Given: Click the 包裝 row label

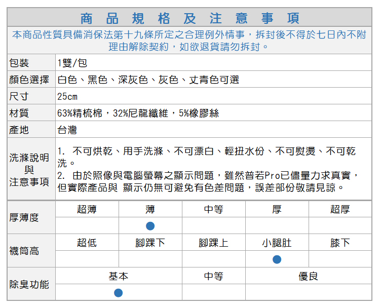Looking at the screenshot, I should [19, 63].
